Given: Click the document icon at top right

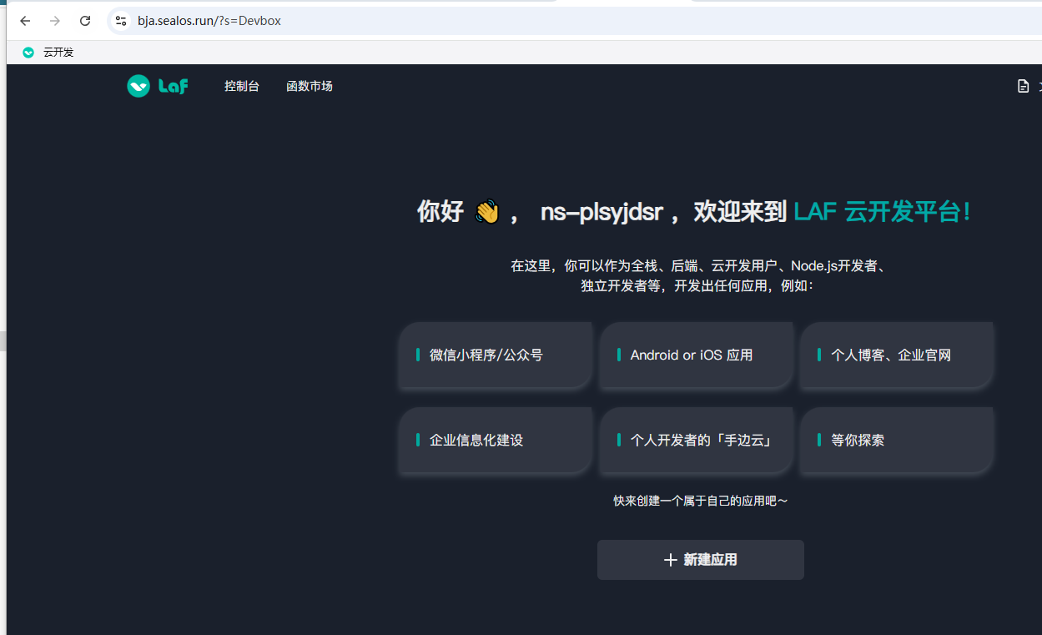Looking at the screenshot, I should 1023,86.
